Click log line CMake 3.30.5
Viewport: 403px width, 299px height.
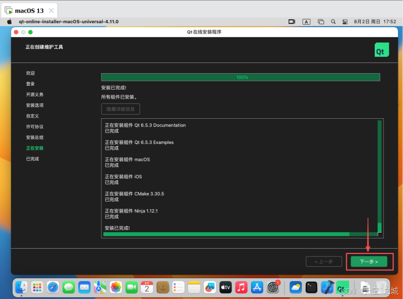pos(134,194)
